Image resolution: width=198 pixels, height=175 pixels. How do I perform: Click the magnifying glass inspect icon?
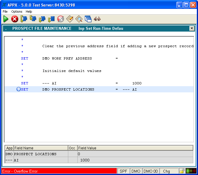click(79, 19)
